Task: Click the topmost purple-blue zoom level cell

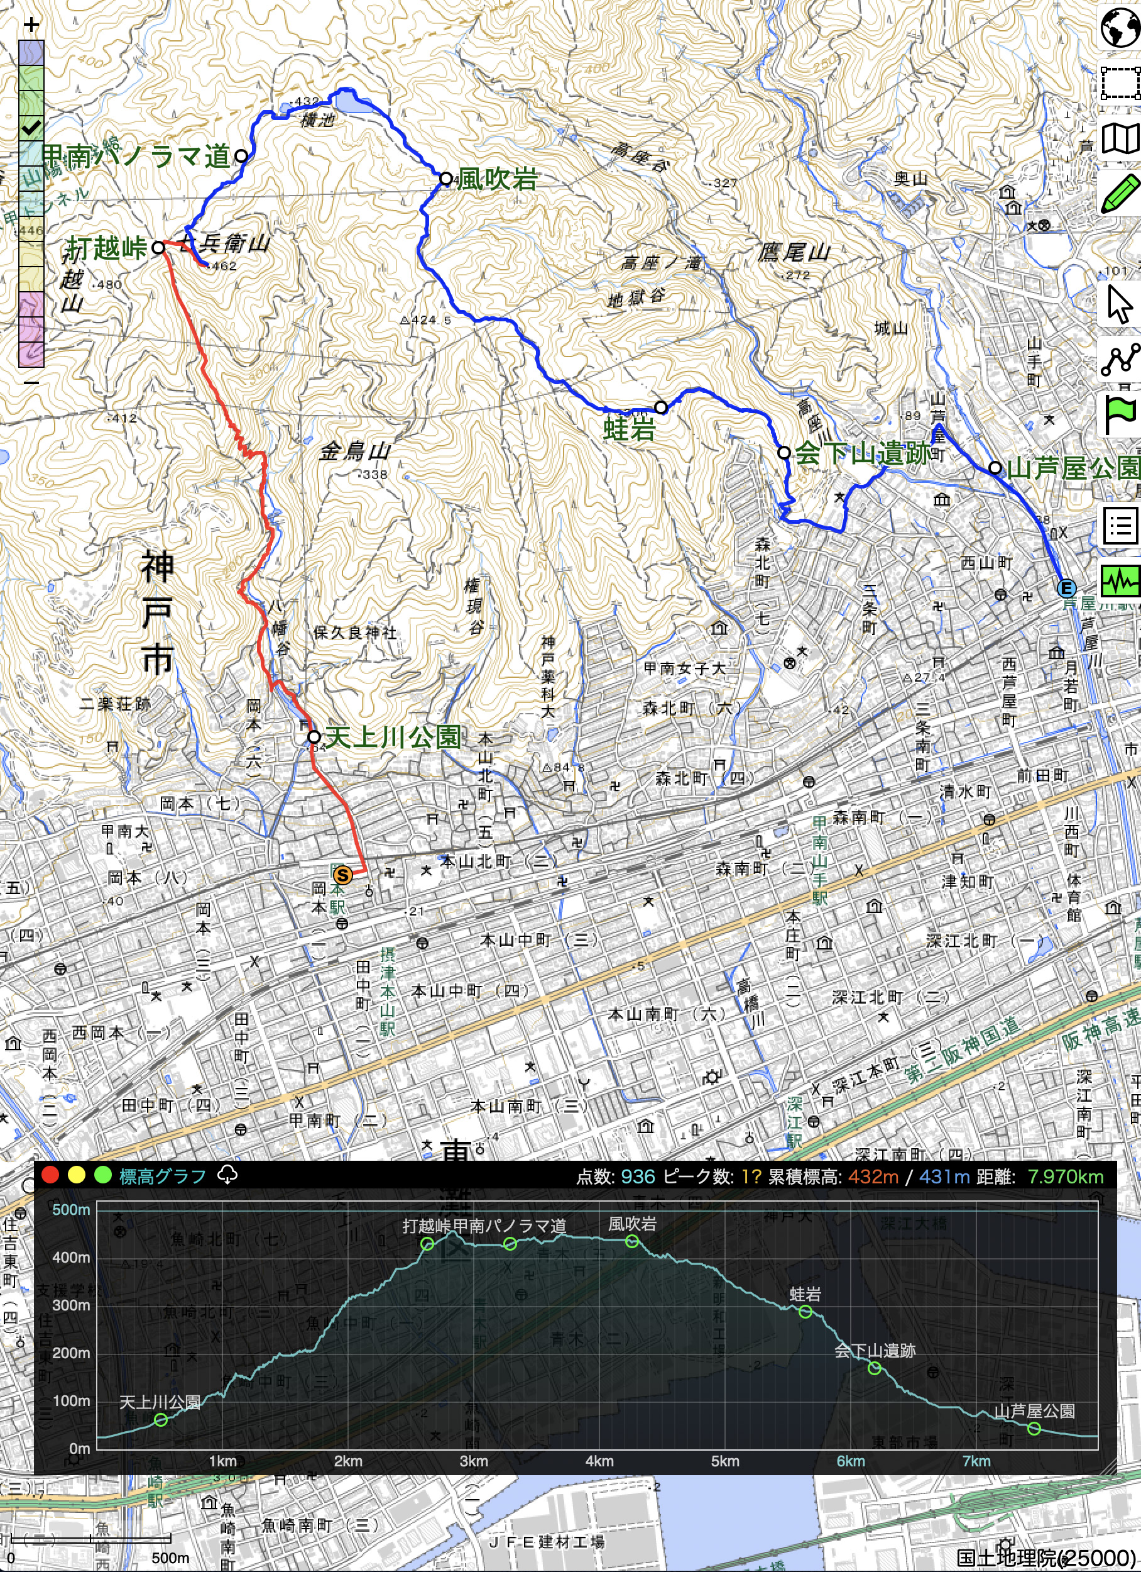Action: 31,53
